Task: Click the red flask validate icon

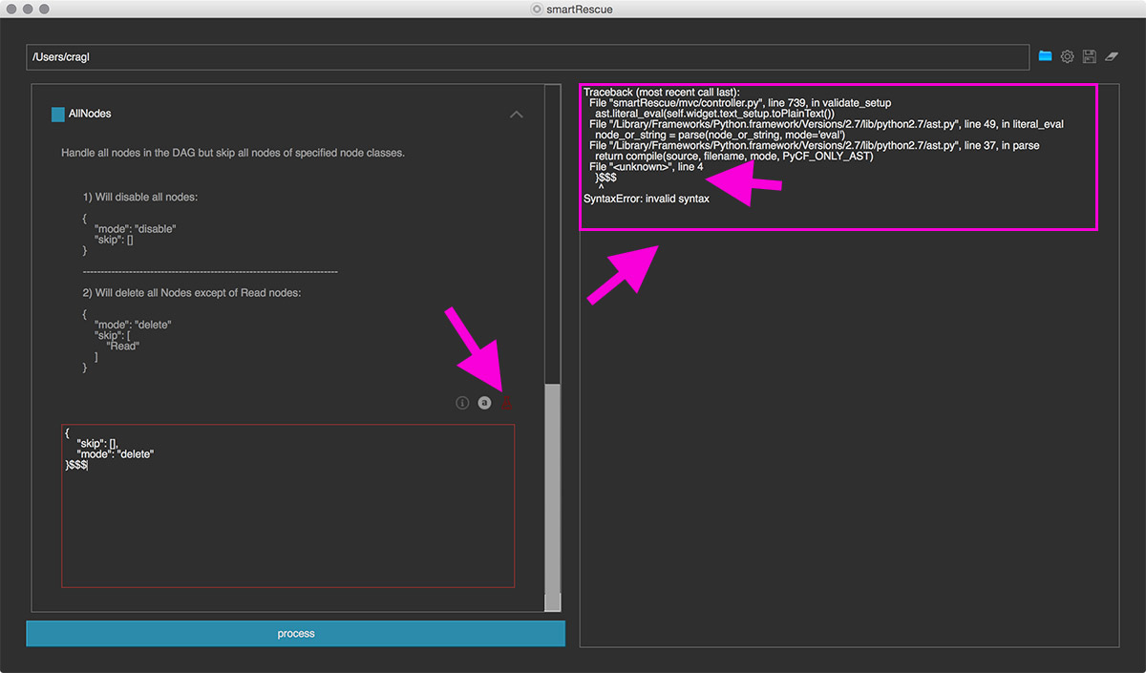Action: 506,403
